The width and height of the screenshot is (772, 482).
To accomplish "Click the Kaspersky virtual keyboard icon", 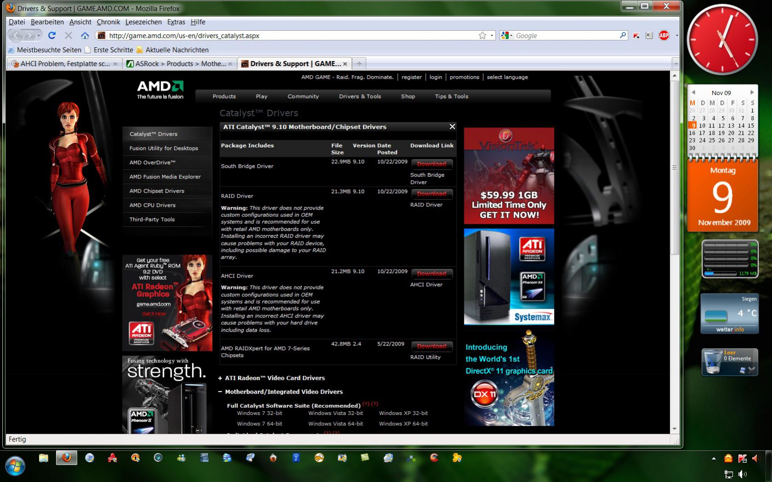I will click(x=649, y=35).
